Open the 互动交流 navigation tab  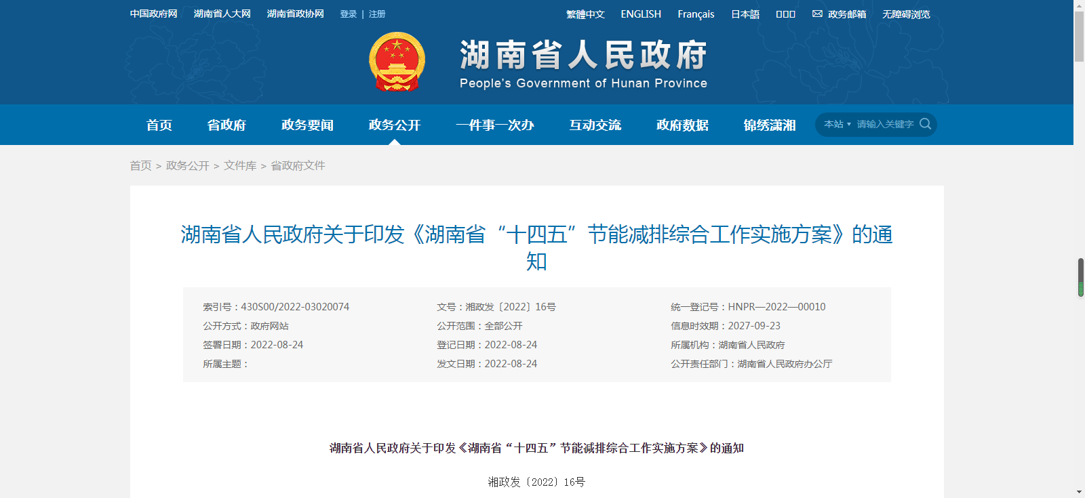click(x=595, y=125)
